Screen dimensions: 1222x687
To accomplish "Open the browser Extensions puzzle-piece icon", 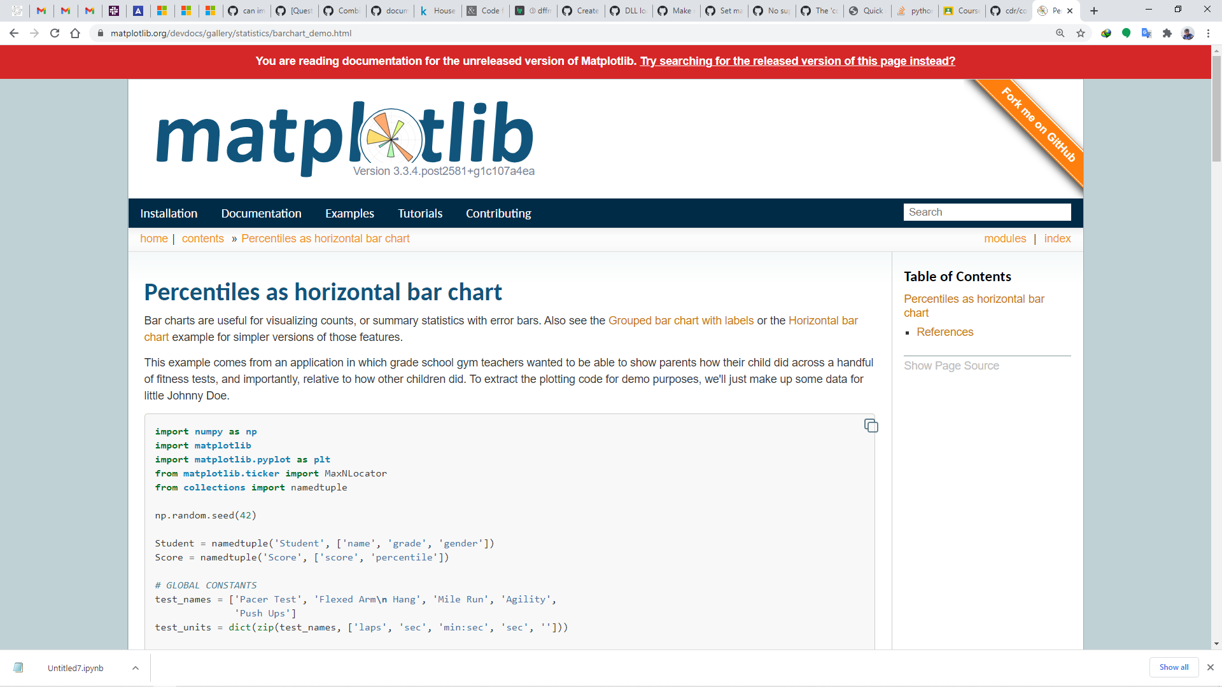I will [x=1168, y=33].
